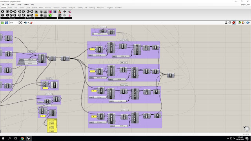Click the Radius number slider on canvas

(x=28, y=60)
